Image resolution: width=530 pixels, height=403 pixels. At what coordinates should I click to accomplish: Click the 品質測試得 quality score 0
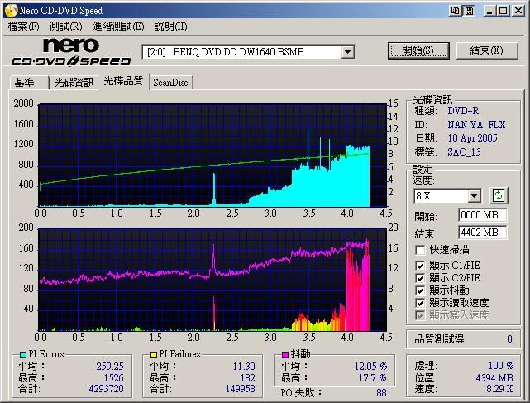[509, 339]
